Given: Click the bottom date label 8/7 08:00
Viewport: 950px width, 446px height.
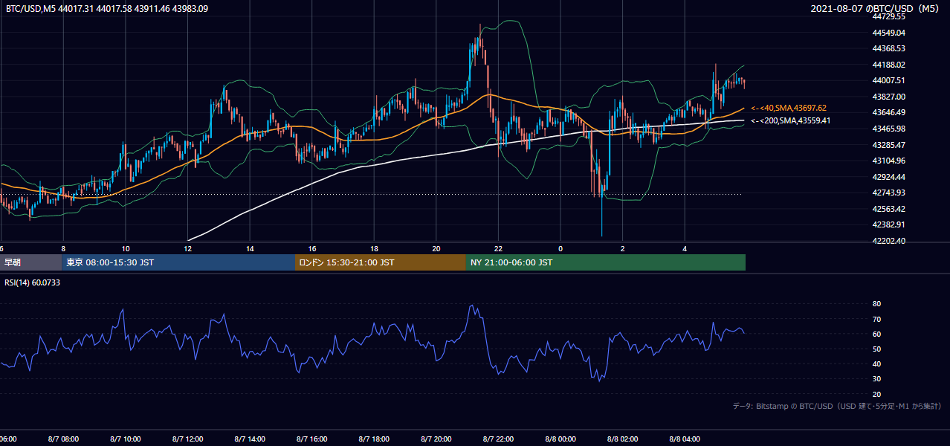Looking at the screenshot, I should click(x=63, y=439).
